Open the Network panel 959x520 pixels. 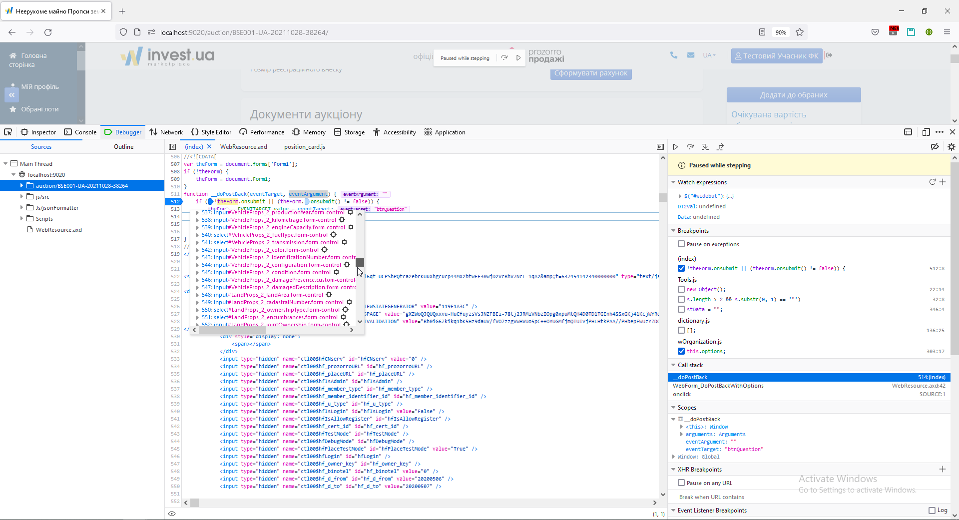coord(166,132)
